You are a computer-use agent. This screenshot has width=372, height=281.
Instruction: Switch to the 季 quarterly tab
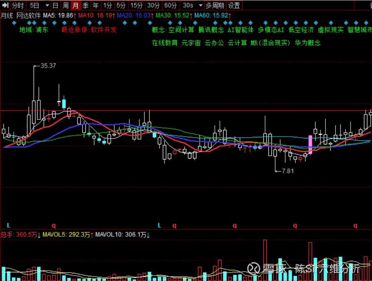coord(86,5)
